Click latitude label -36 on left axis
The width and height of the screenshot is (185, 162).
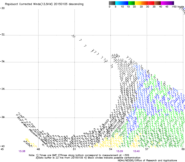tap(2, 89)
